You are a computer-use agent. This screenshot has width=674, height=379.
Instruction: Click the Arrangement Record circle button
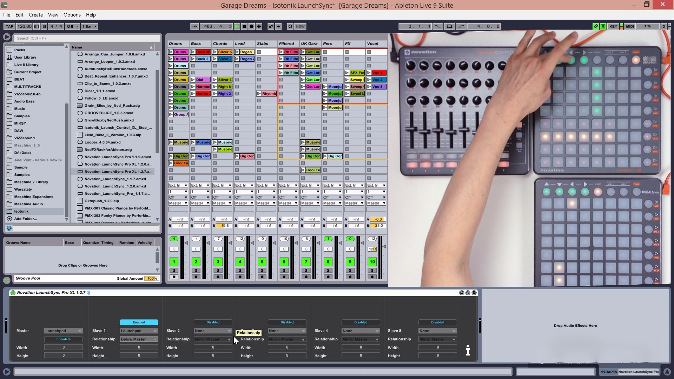pyautogui.click(x=252, y=26)
